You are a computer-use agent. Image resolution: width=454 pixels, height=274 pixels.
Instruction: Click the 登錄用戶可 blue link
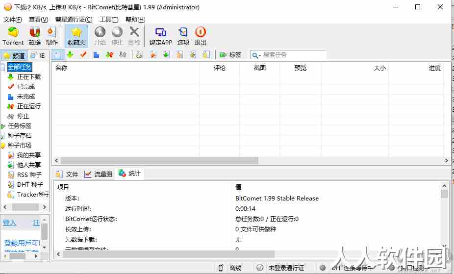point(22,243)
